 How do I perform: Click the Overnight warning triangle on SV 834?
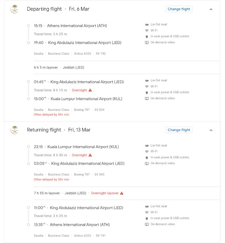click(90, 90)
